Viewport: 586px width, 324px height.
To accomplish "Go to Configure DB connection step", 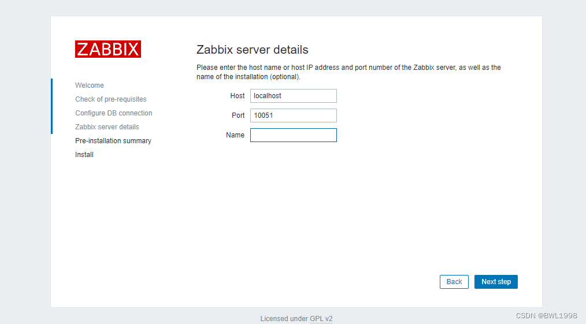I will (x=114, y=113).
